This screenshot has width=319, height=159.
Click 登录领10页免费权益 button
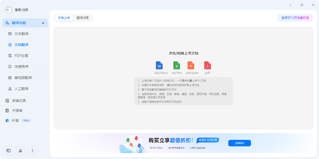295,18
